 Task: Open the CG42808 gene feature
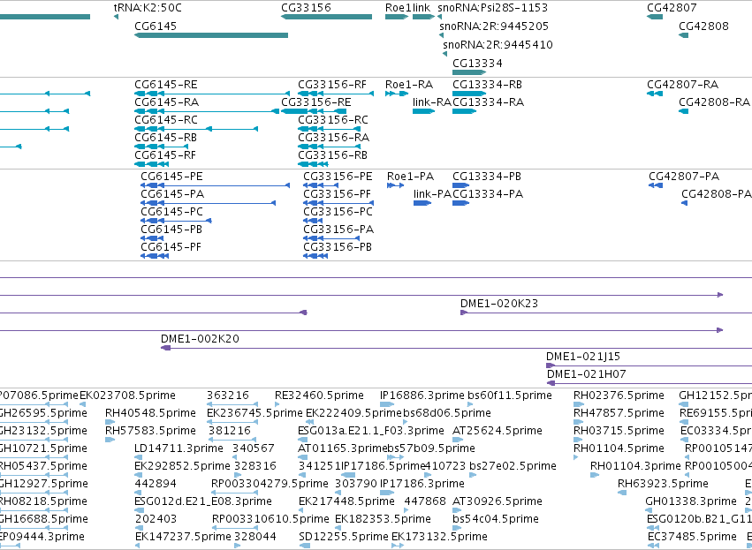pyautogui.click(x=684, y=35)
